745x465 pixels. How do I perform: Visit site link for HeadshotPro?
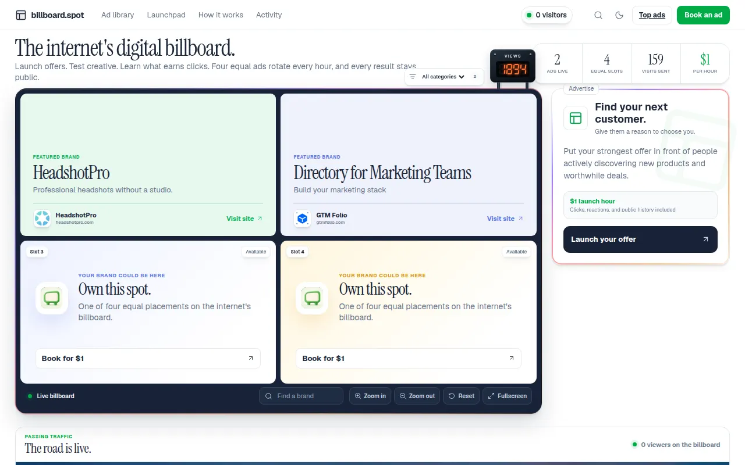(244, 219)
